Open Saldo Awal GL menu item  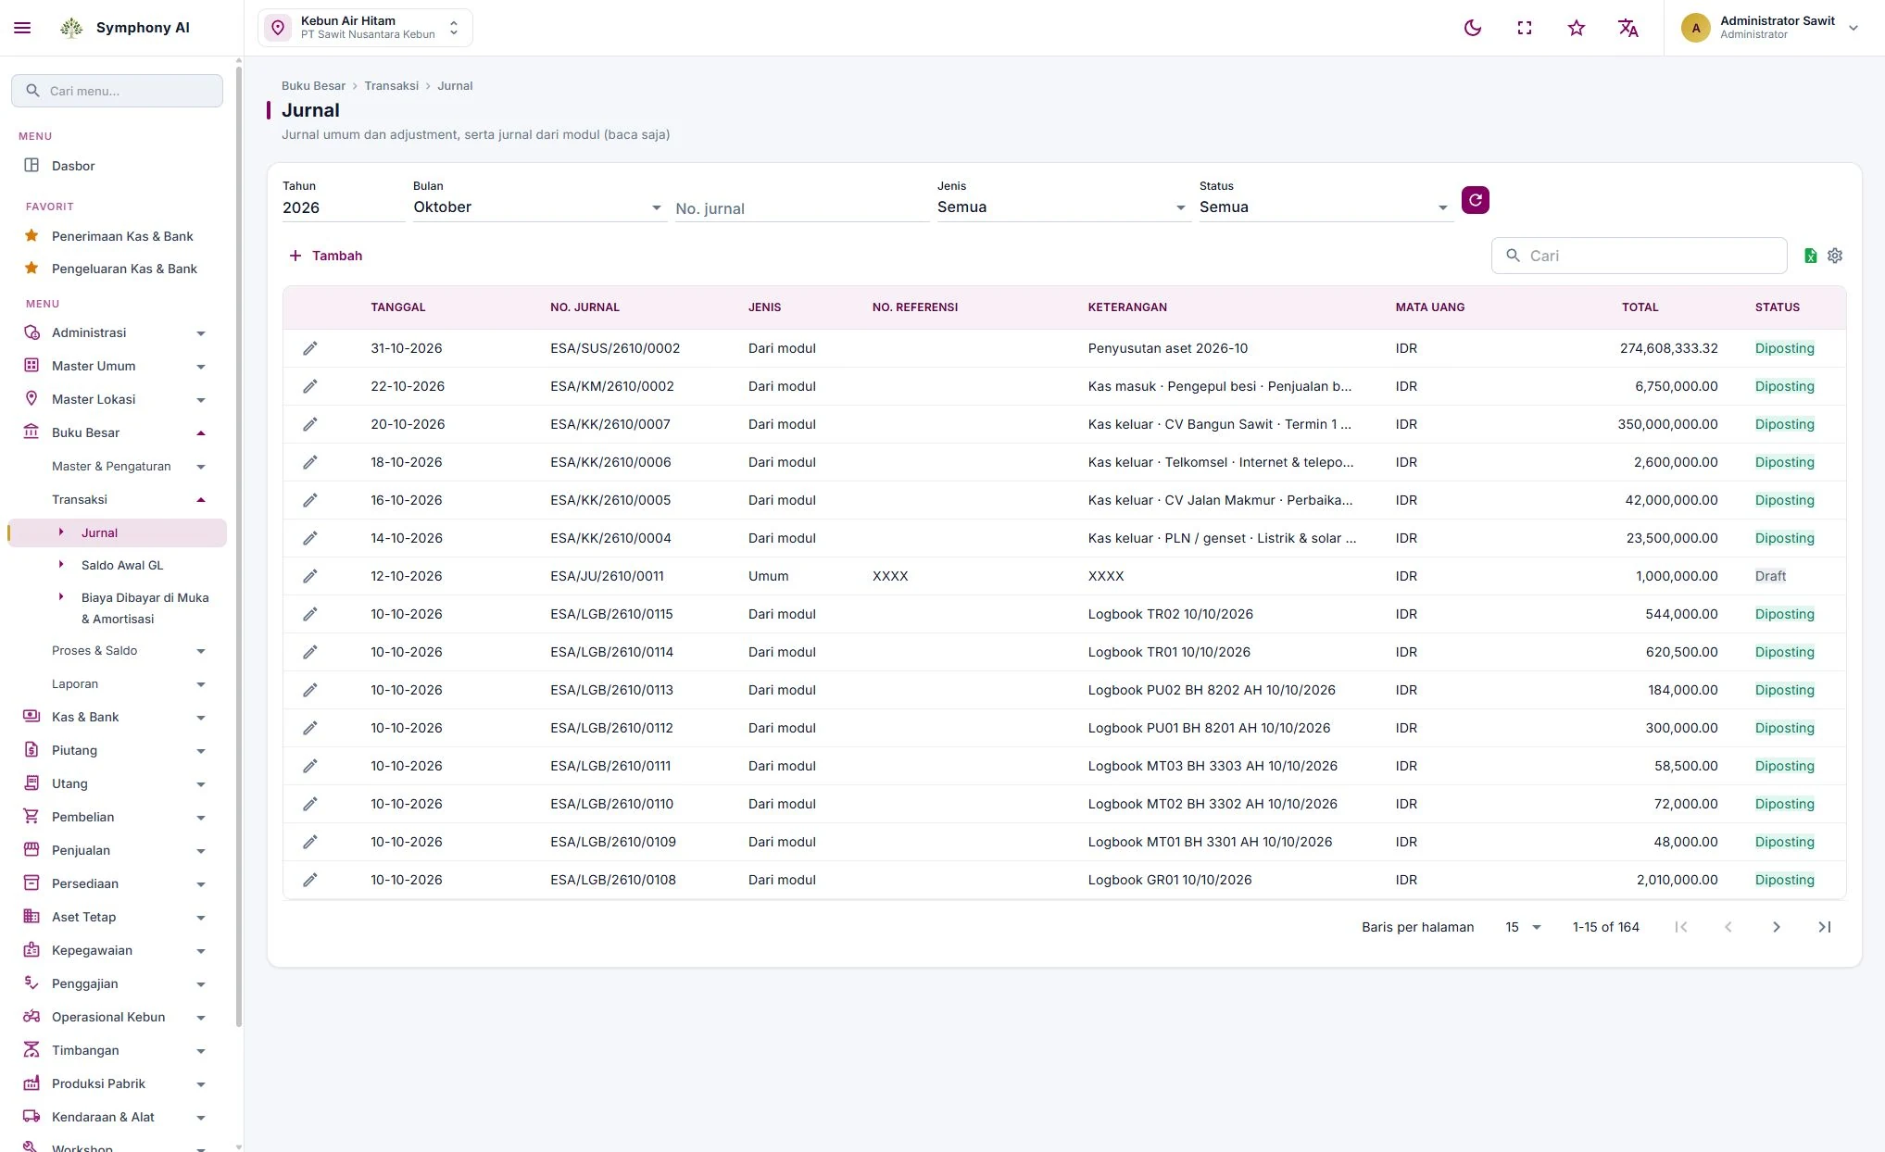(x=121, y=565)
